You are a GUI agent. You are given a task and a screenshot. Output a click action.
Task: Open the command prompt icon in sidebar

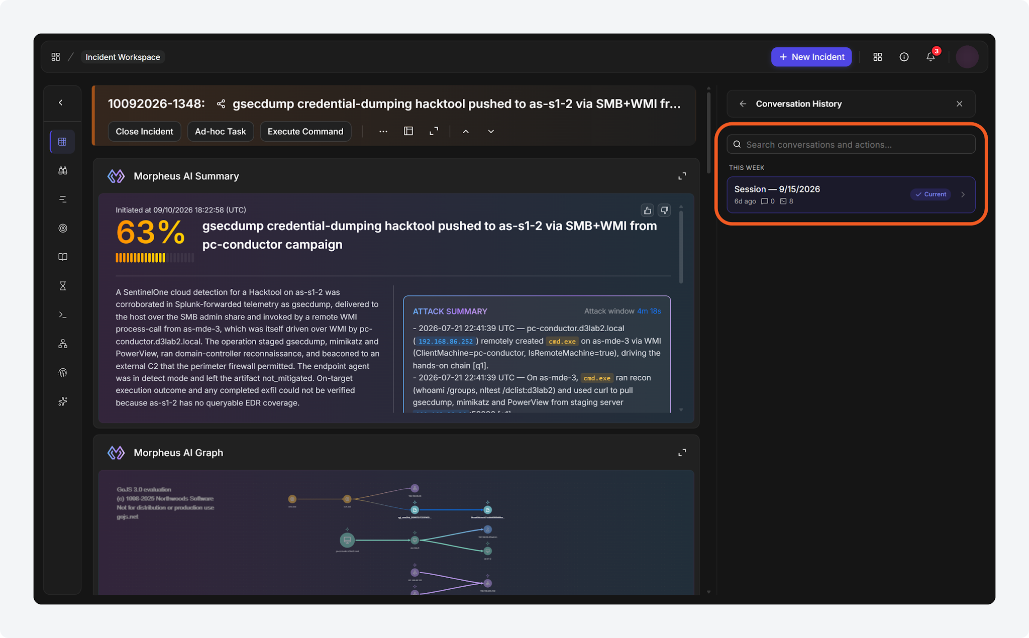(x=62, y=315)
